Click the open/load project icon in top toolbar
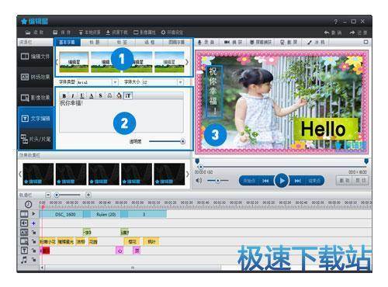This screenshot has height=287, width=388. (28, 33)
